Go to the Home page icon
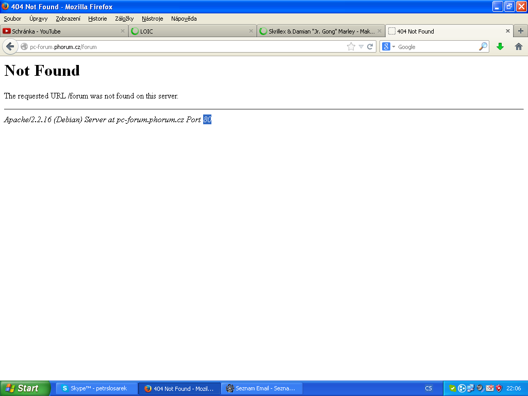The image size is (528, 396). click(x=519, y=46)
